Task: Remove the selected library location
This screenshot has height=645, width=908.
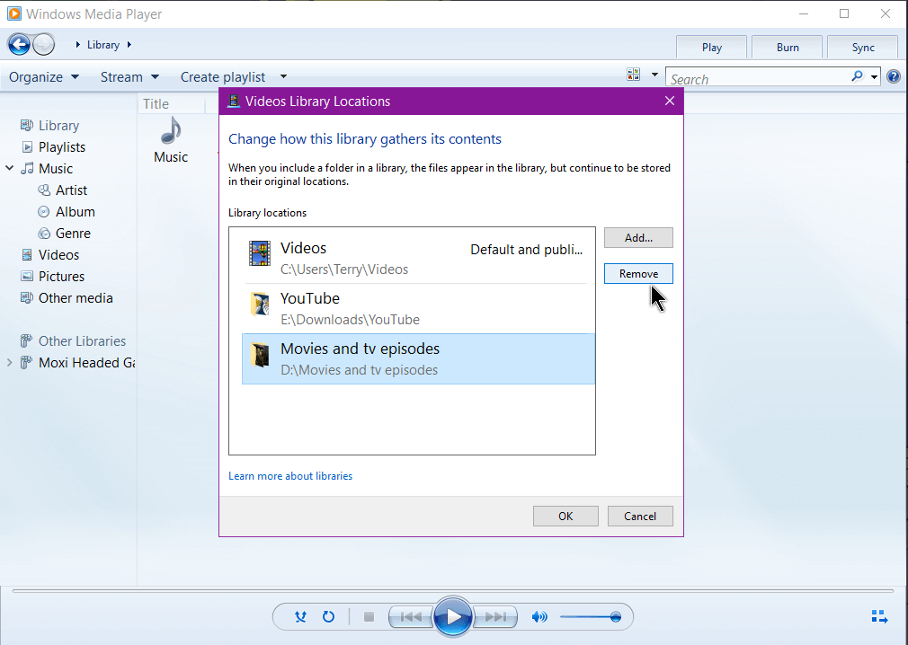Action: 638,274
